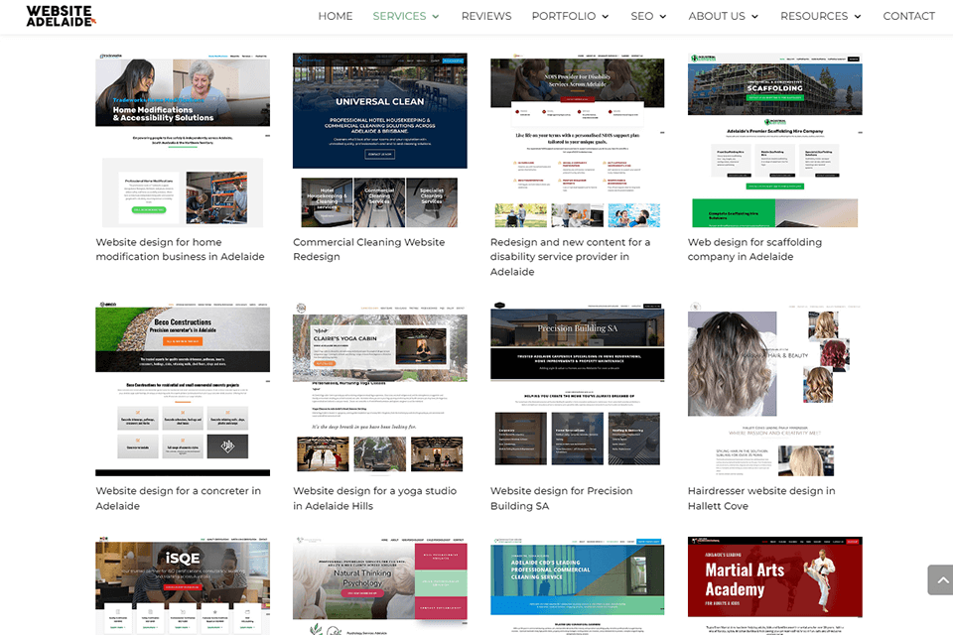Open the Resources menu item
This screenshot has height=635, width=953.
(814, 17)
